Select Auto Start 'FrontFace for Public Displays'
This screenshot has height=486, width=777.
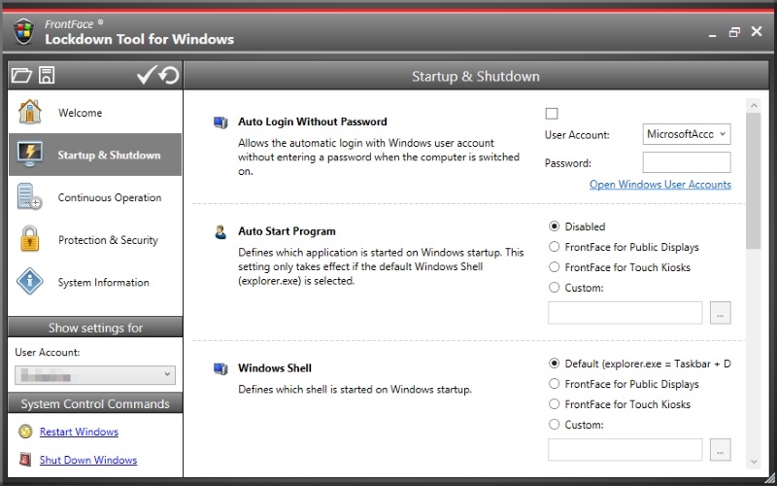coord(555,247)
